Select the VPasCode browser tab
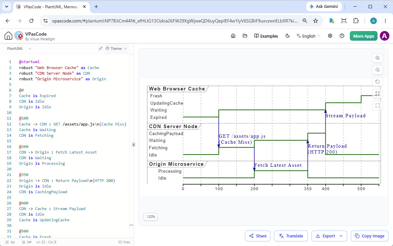 pos(51,7)
